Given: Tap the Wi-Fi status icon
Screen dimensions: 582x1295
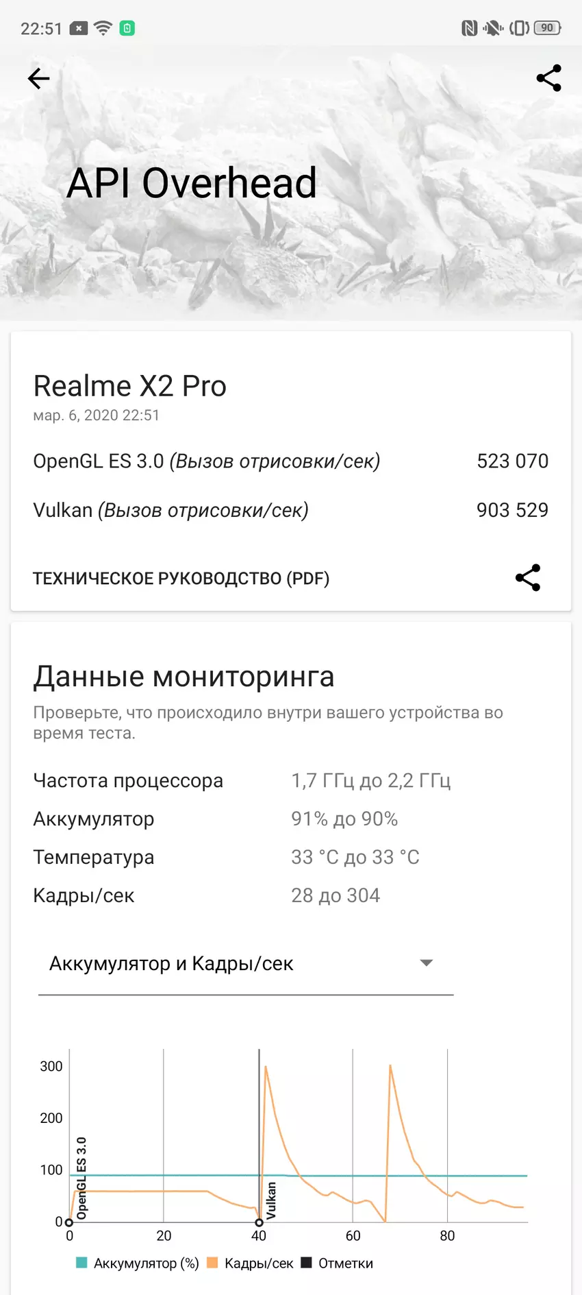Looking at the screenshot, I should [103, 28].
